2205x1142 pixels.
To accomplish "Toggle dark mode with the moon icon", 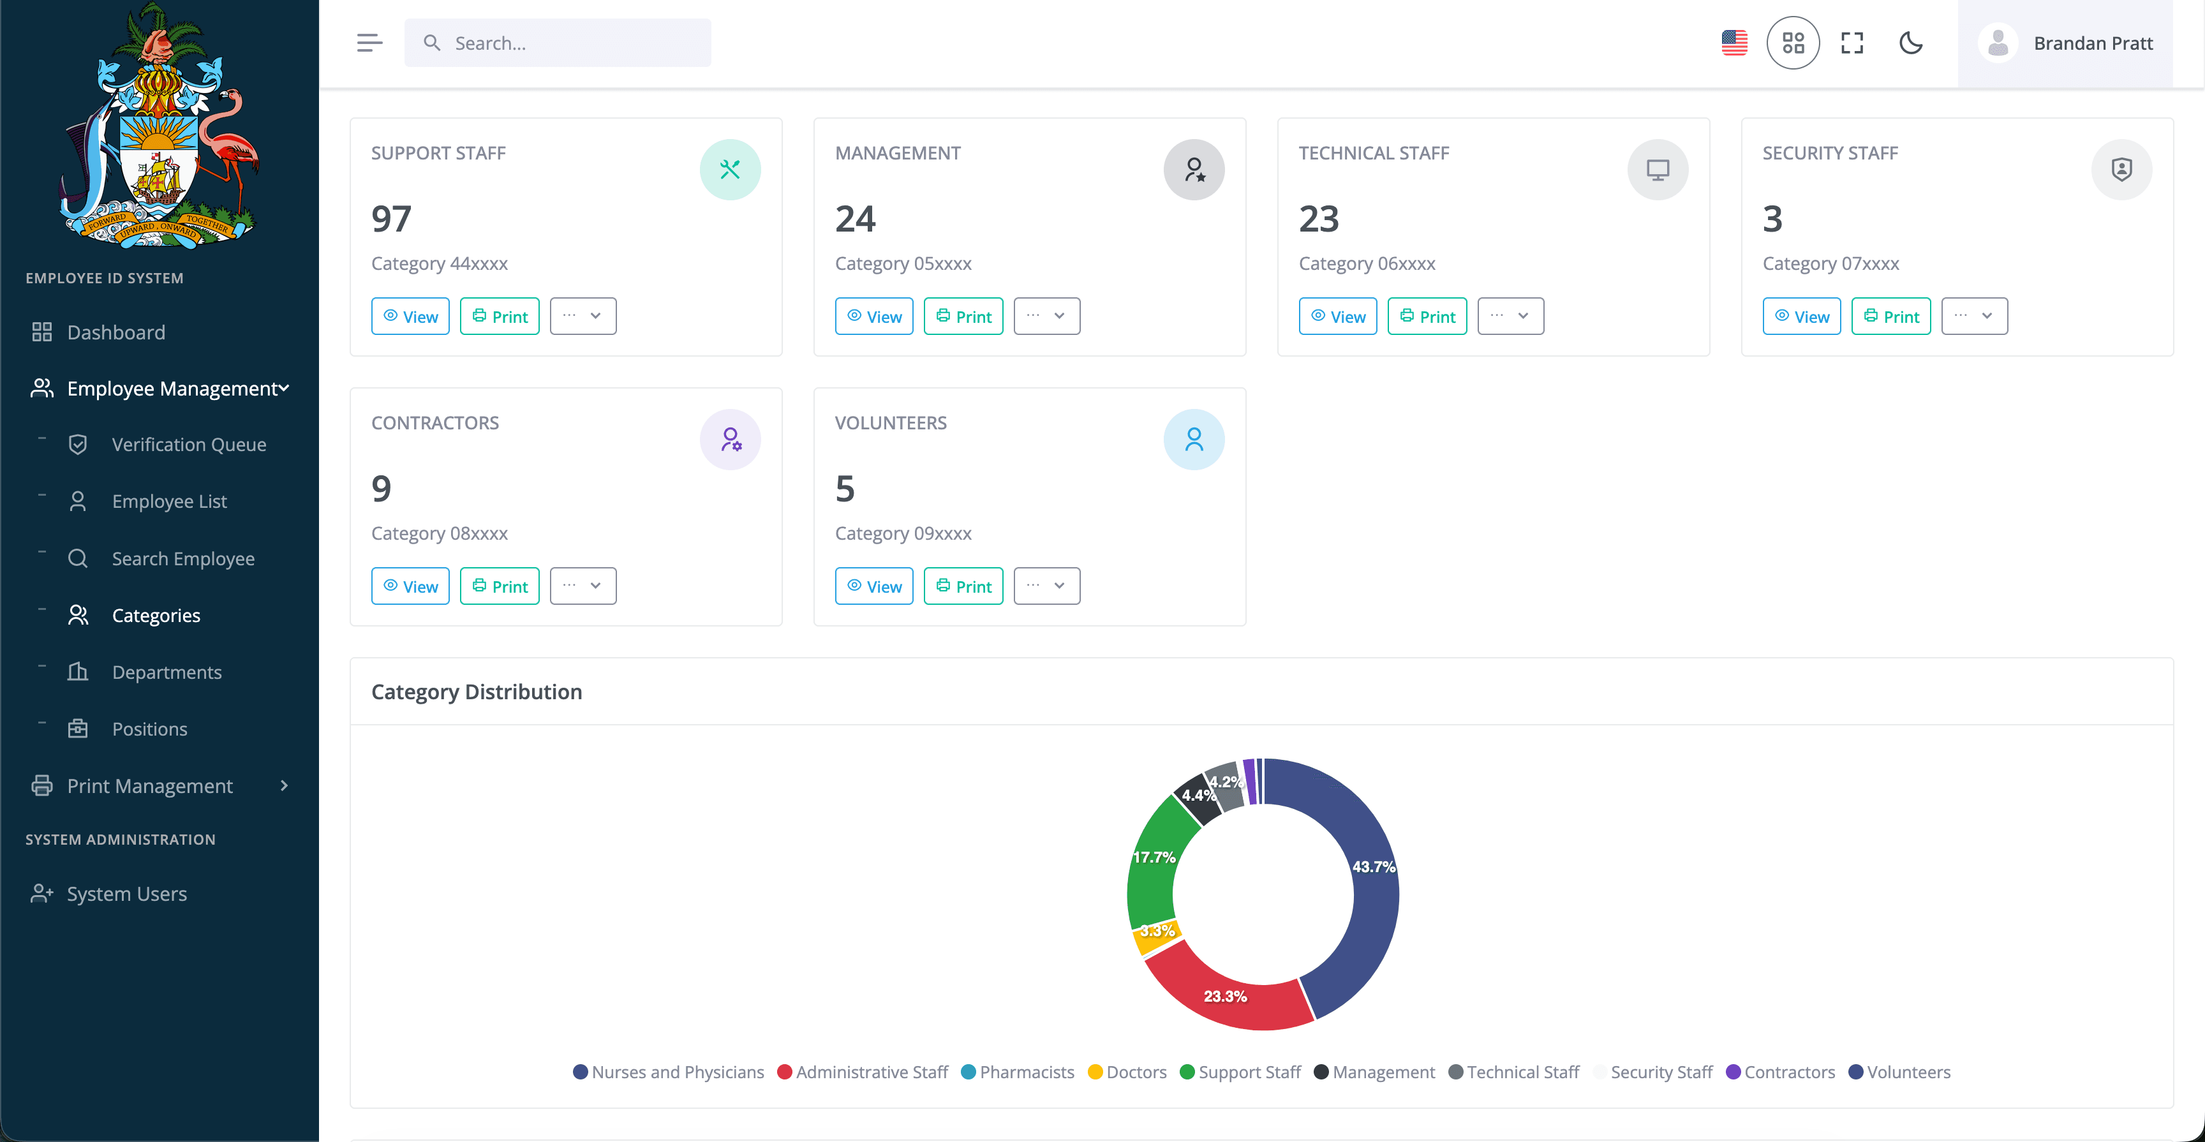I will 1912,43.
